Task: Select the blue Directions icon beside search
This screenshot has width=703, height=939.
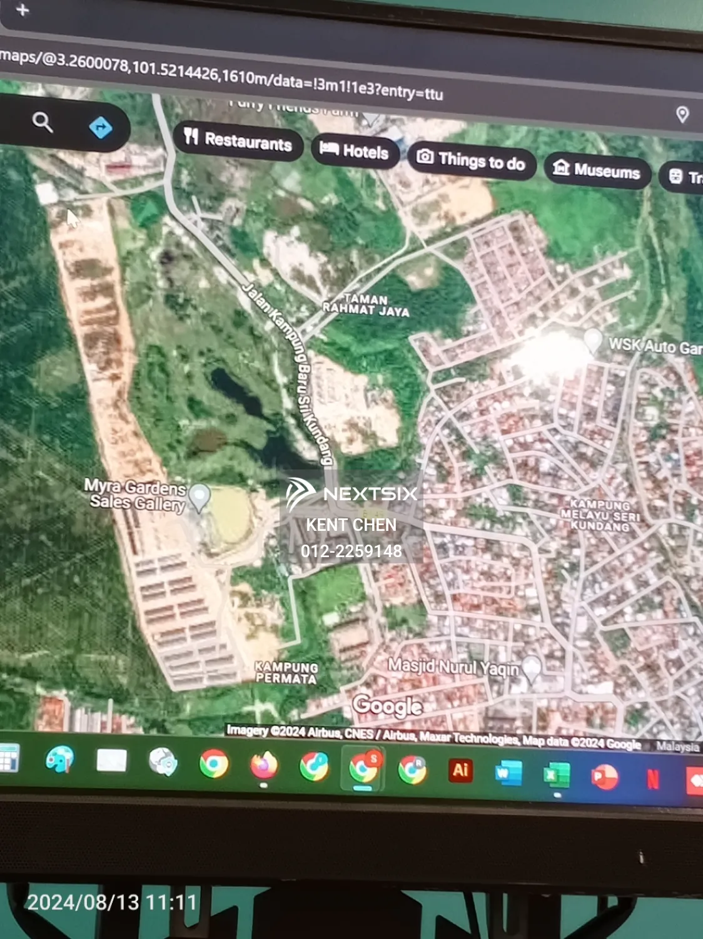Action: [x=101, y=126]
